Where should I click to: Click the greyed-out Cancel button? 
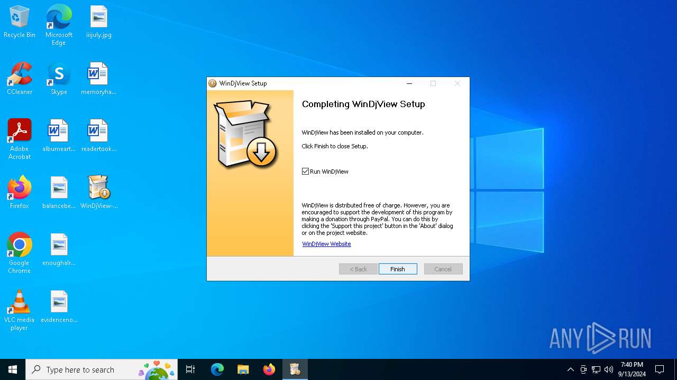tap(443, 269)
